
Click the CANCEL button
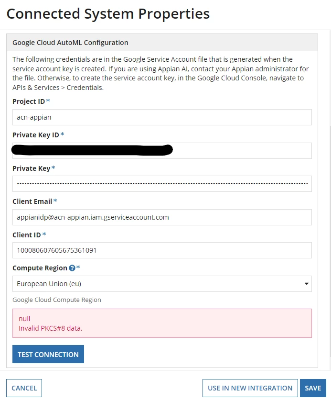[24, 388]
